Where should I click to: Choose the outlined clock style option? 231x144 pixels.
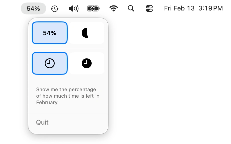(49, 63)
